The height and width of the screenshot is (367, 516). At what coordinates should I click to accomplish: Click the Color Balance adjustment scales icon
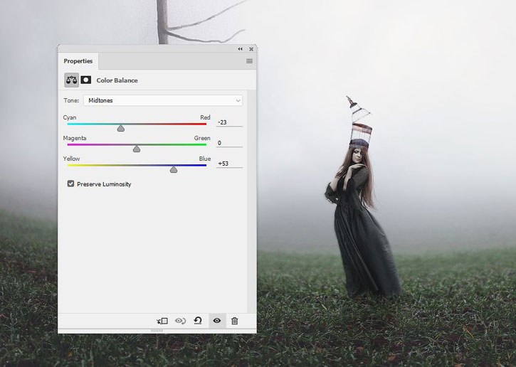click(71, 80)
